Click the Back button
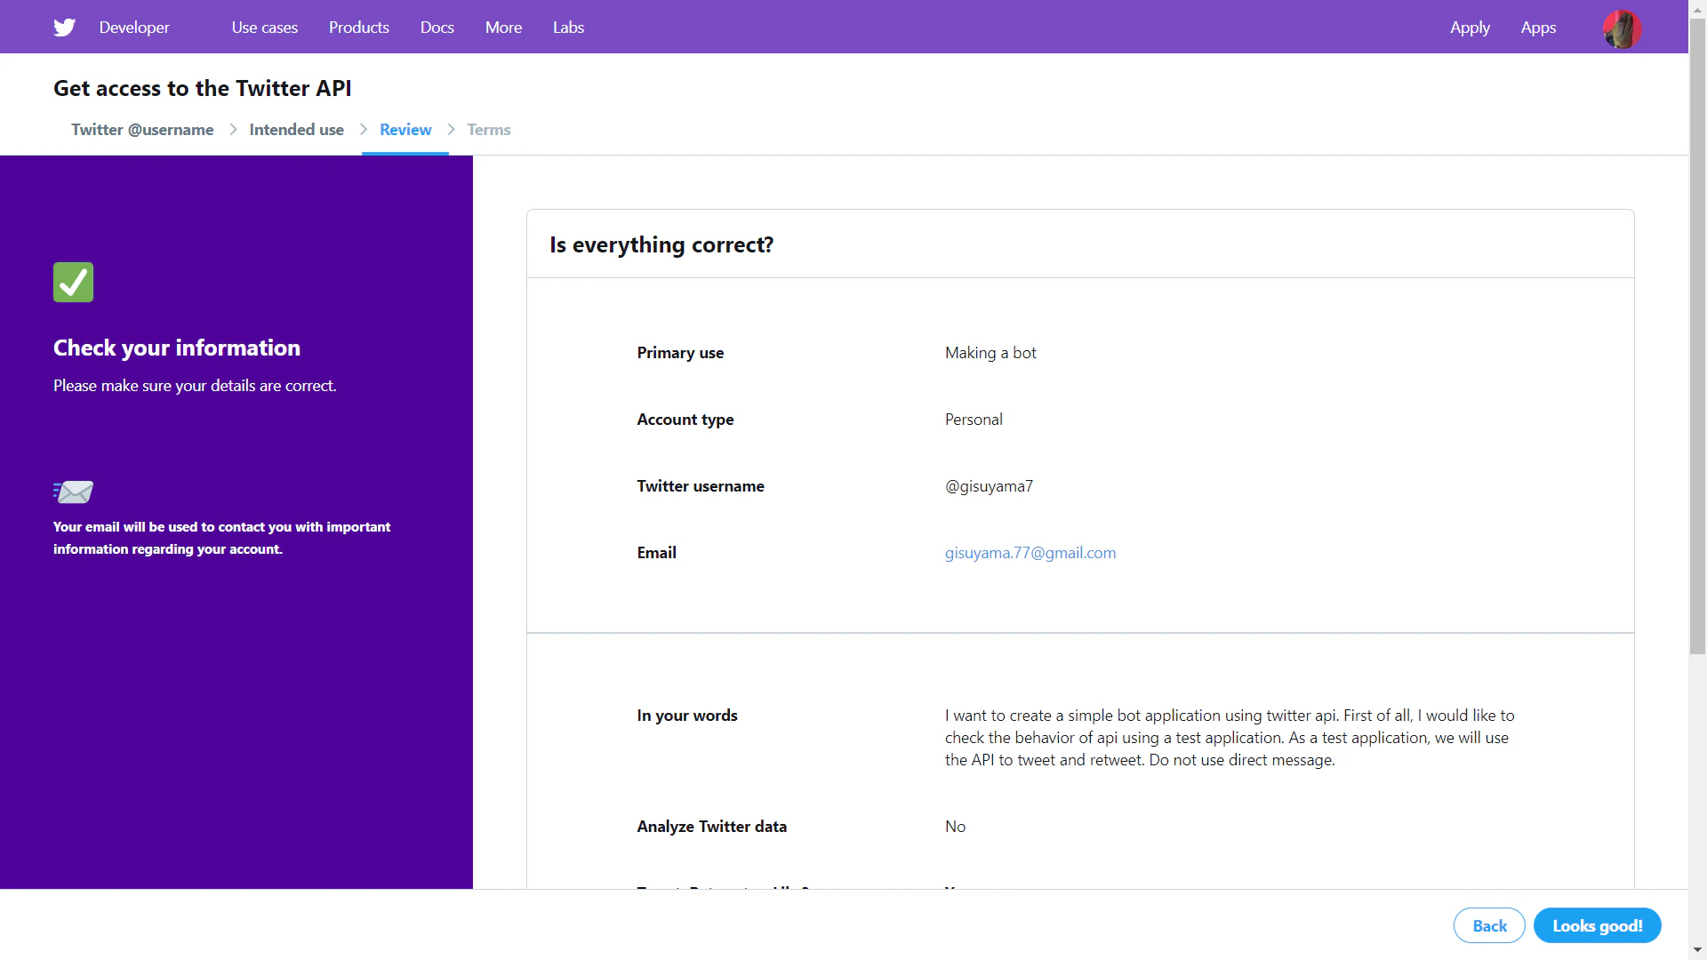The image size is (1707, 960). (1489, 925)
